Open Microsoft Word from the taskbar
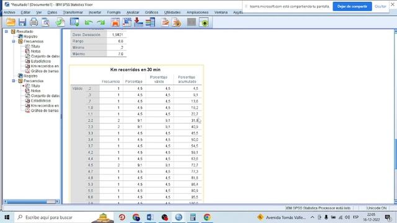397x223 pixels. pos(150,217)
